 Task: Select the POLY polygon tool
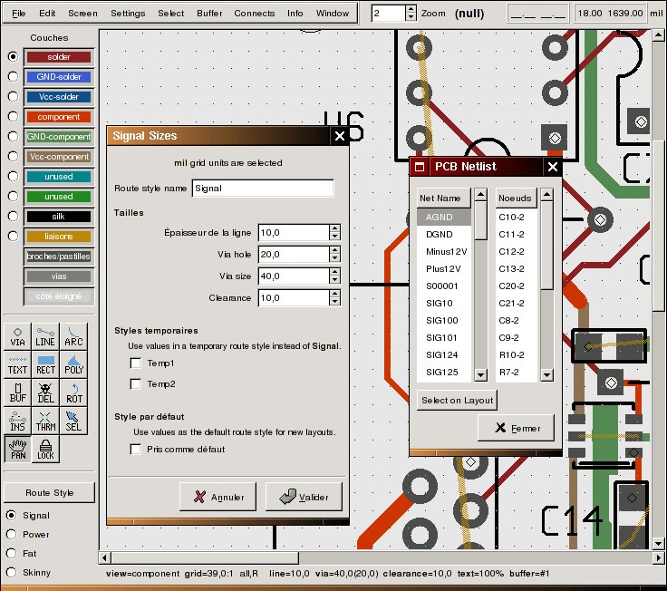73,364
